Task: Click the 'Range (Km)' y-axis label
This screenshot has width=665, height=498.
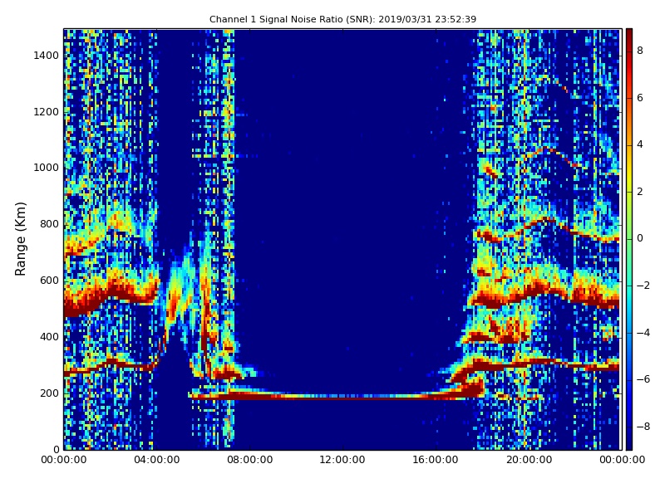Action: 20,239
